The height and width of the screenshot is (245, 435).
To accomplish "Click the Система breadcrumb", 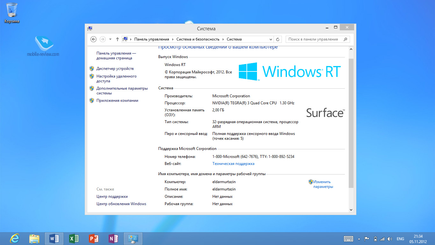I will (234, 39).
